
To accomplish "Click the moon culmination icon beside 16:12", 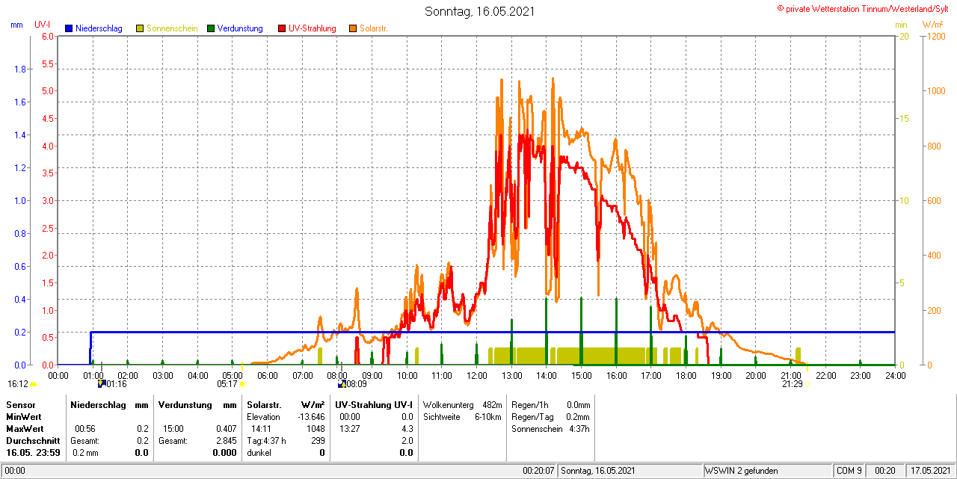I will pos(33,384).
